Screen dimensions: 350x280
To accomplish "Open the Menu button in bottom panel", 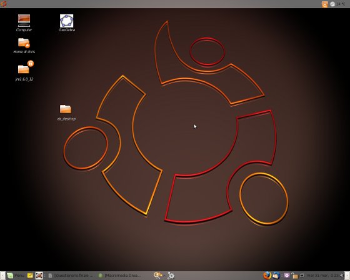I will (x=16, y=276).
